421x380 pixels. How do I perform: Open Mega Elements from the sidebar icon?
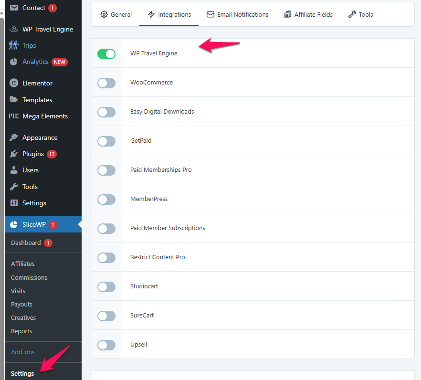14,116
